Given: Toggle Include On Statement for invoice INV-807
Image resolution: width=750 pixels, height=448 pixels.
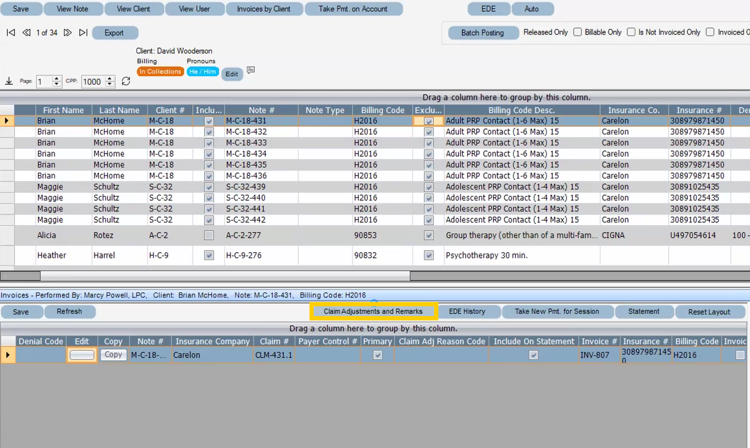Looking at the screenshot, I should click(x=533, y=354).
